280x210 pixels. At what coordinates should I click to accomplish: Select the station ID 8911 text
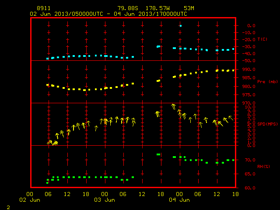click(44, 8)
